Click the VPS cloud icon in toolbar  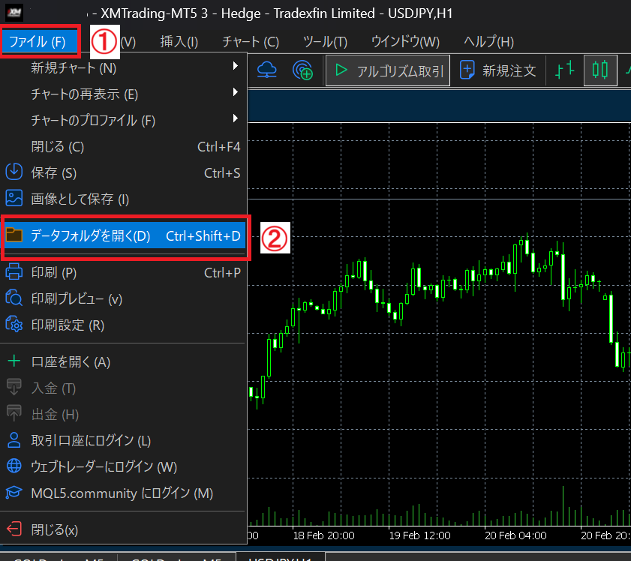point(267,70)
